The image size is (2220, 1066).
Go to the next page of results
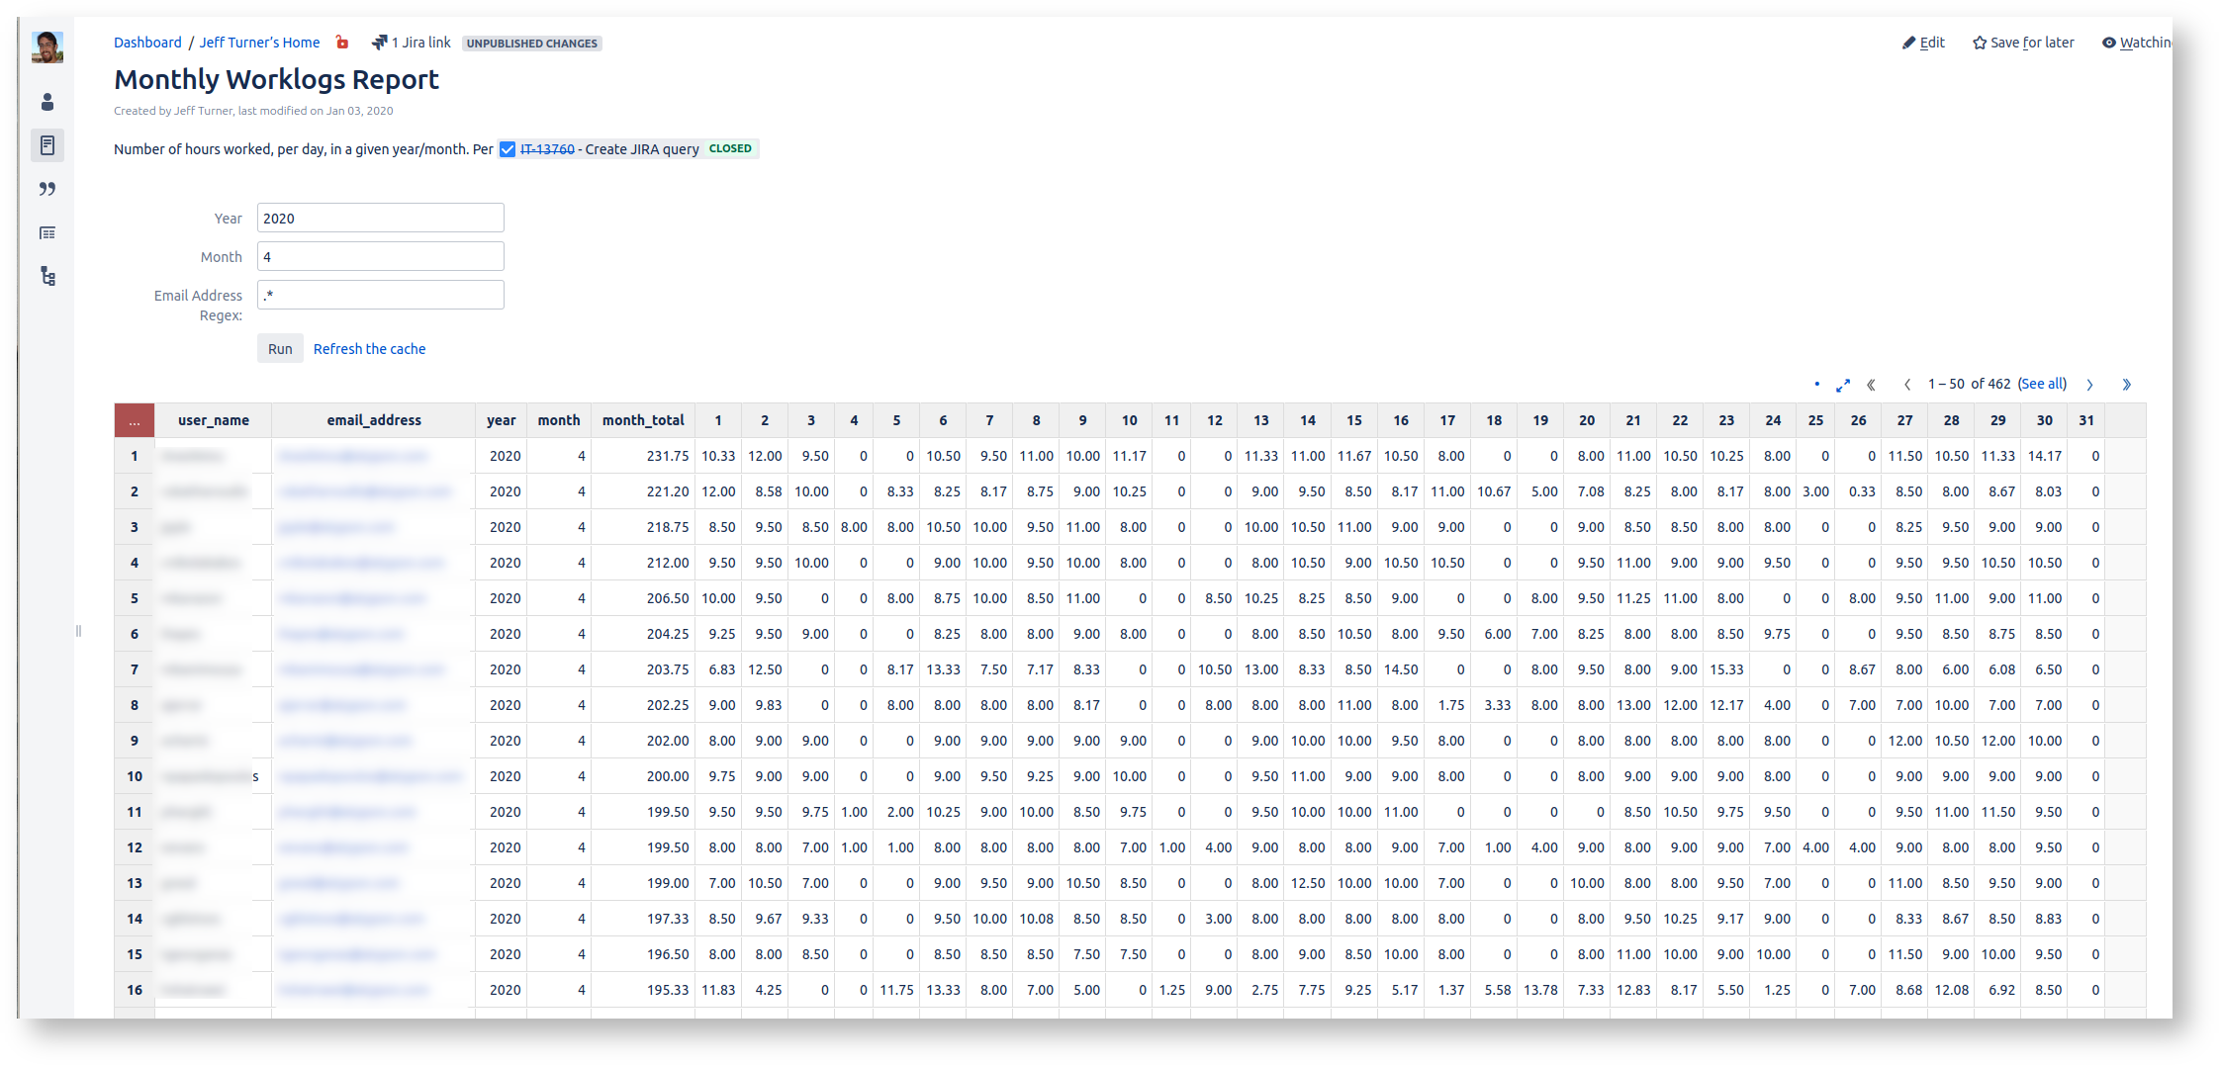(2089, 385)
